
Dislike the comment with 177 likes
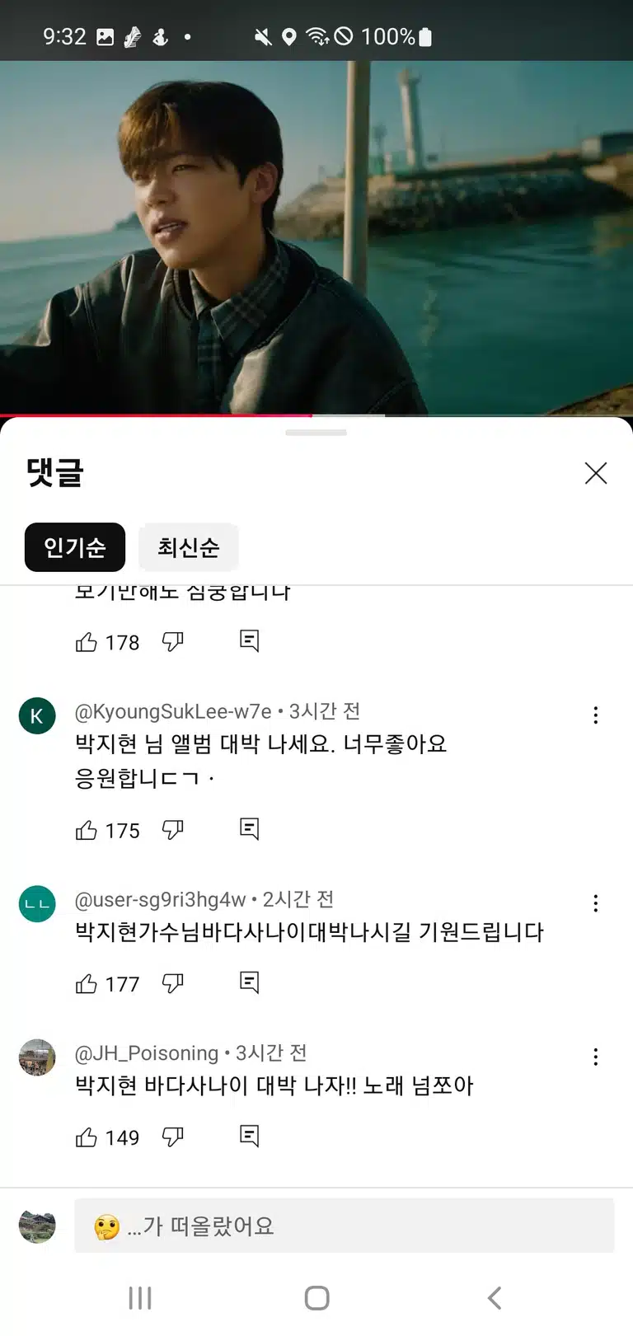172,983
